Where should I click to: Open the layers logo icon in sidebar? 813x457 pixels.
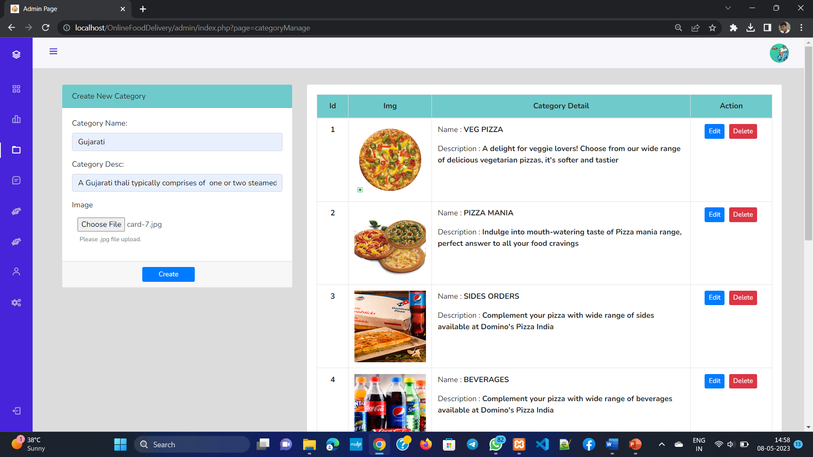click(x=16, y=55)
